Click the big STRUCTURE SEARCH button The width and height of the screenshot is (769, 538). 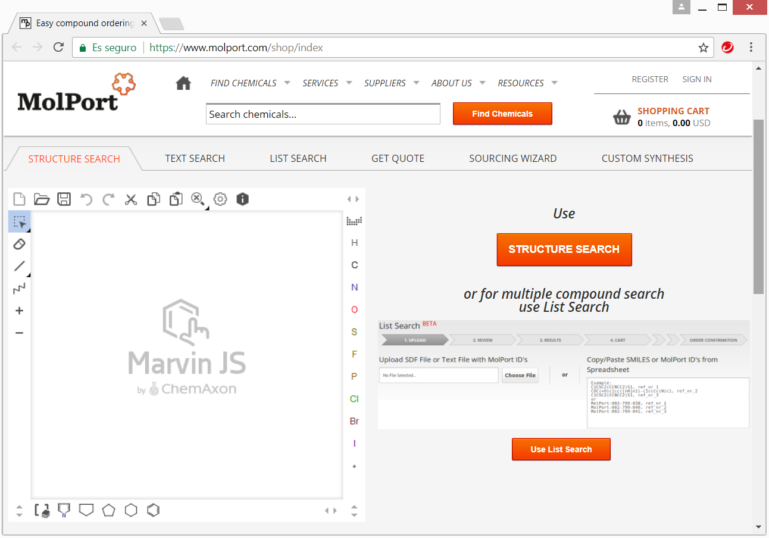pos(564,249)
